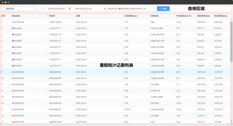Open the 里程明细 report type dropdown
This screenshot has height=126, width=233.
click(x=20, y=9)
